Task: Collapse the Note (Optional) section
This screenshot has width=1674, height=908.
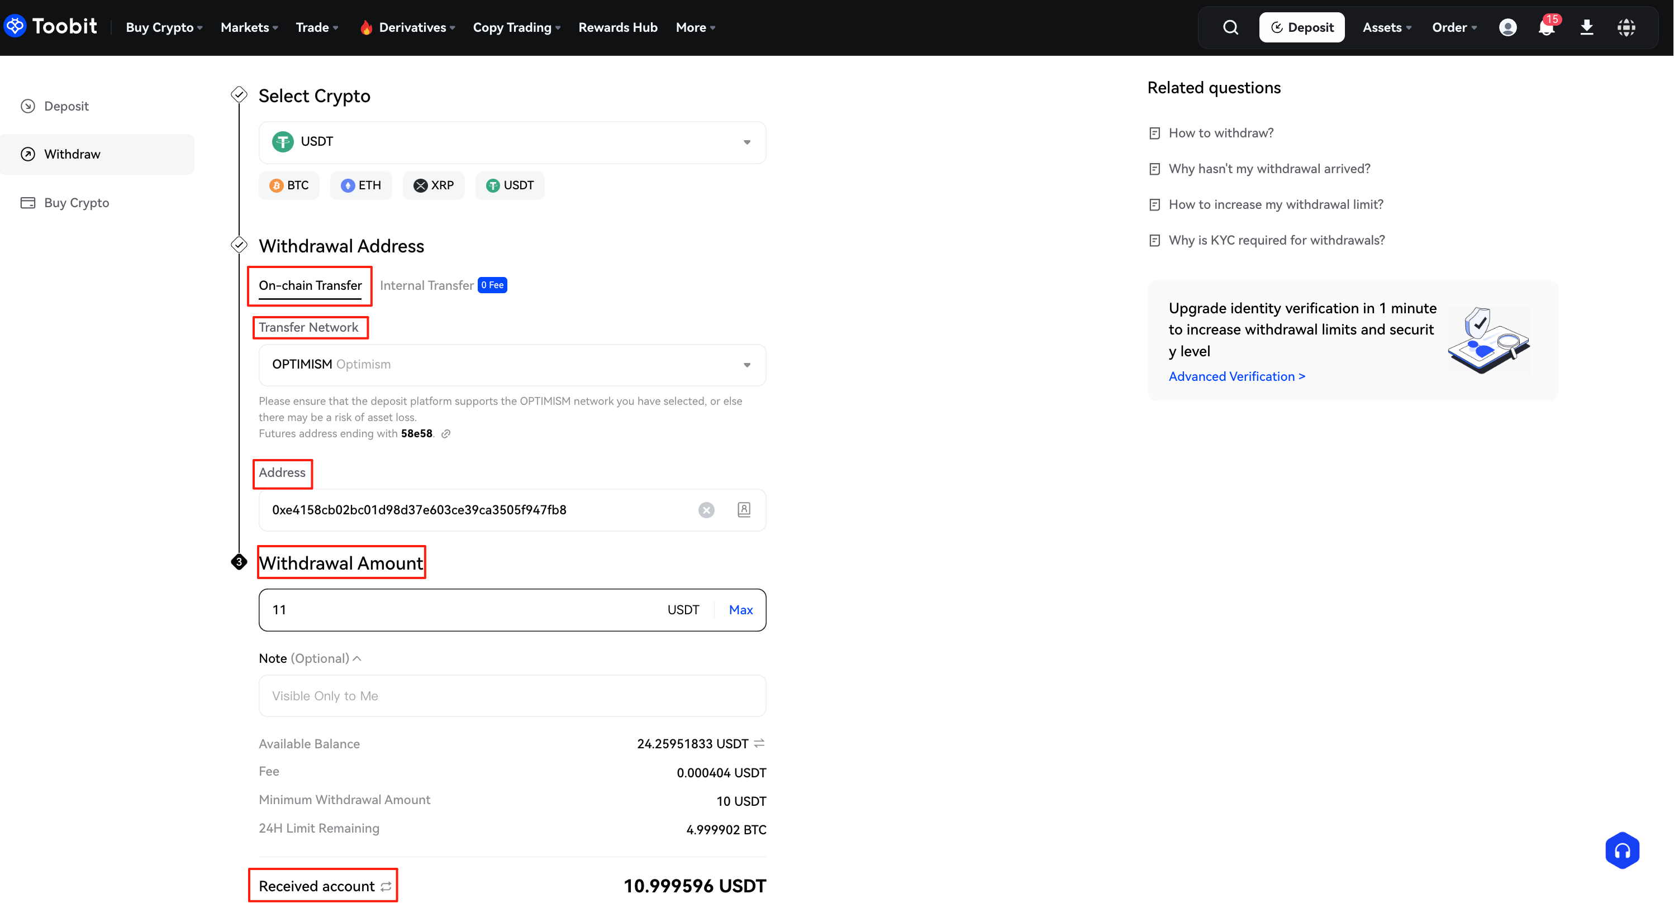Action: point(357,658)
